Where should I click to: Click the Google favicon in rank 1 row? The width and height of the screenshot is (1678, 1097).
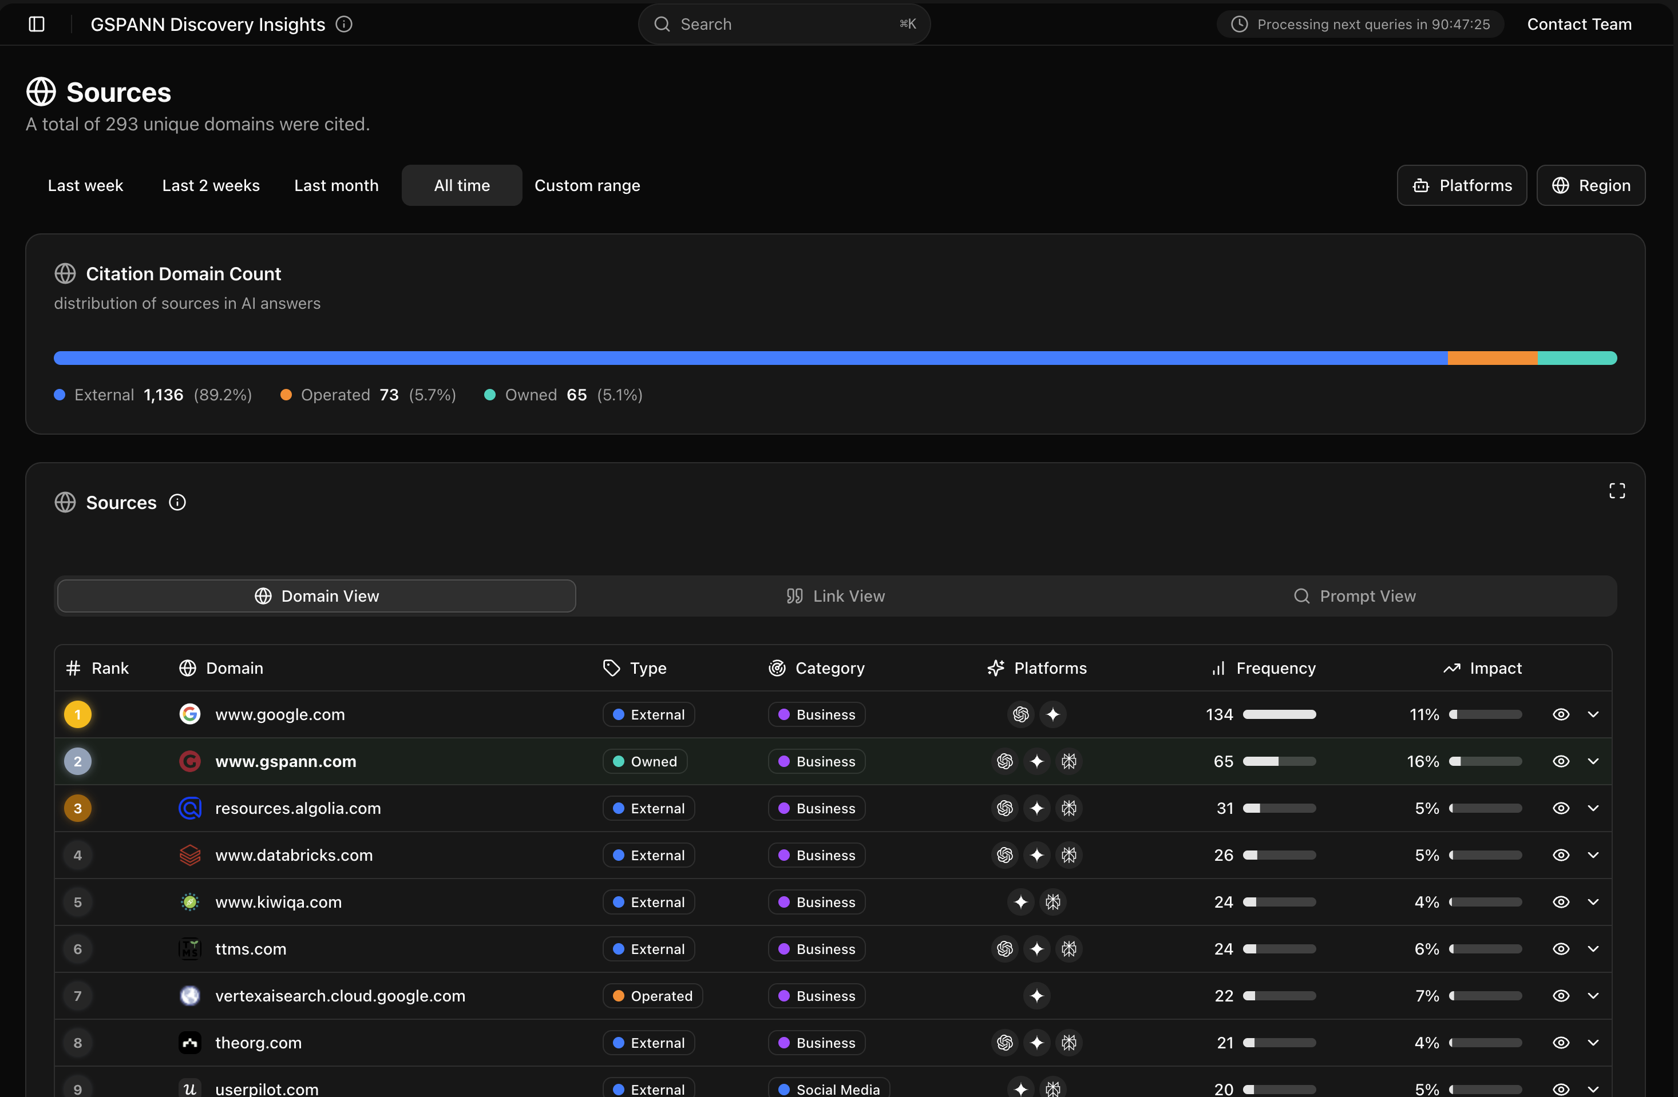pos(189,714)
